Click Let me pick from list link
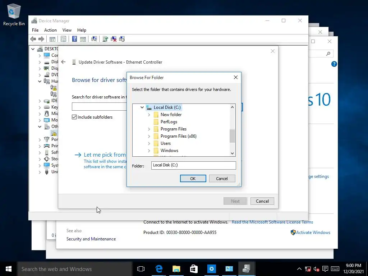This screenshot has width=368, height=276. pos(105,155)
